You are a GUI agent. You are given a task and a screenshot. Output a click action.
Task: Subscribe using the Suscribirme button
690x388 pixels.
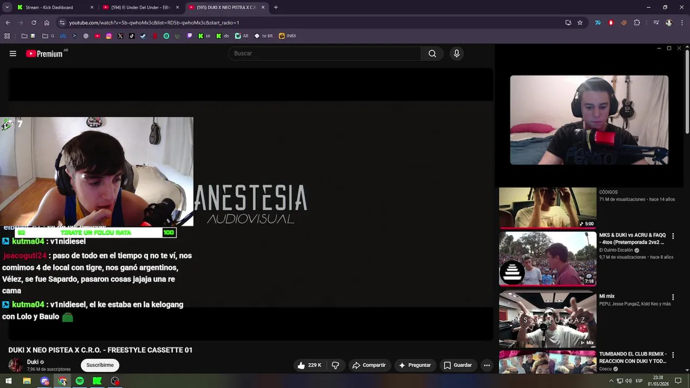pos(100,365)
